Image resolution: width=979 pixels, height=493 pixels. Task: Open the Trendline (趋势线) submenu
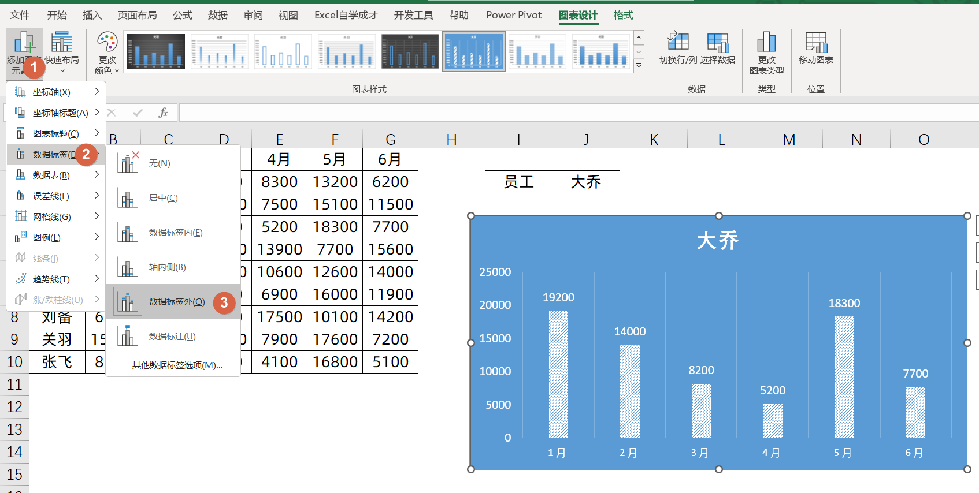pos(56,279)
